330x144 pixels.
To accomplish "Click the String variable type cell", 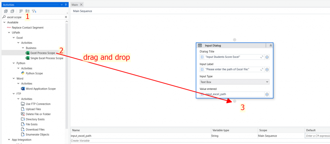I will 234,136.
